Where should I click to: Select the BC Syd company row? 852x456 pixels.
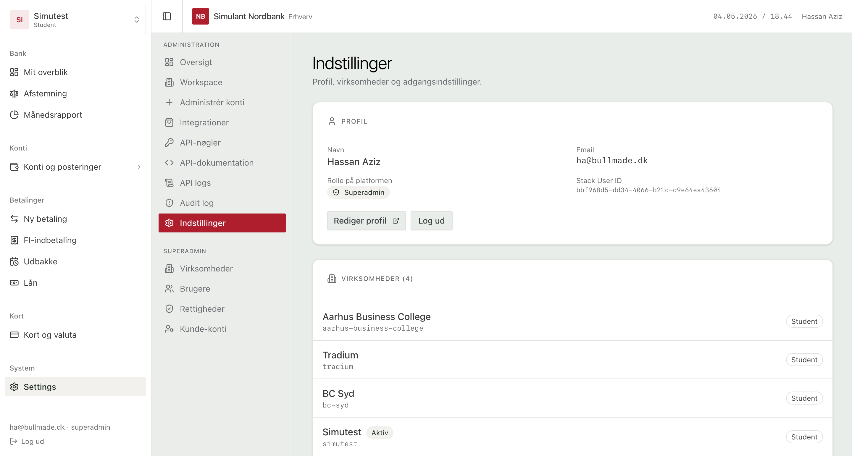pos(572,398)
